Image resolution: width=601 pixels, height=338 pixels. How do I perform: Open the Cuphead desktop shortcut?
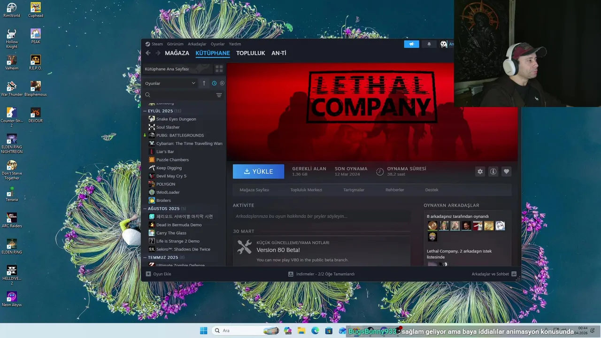36,10
